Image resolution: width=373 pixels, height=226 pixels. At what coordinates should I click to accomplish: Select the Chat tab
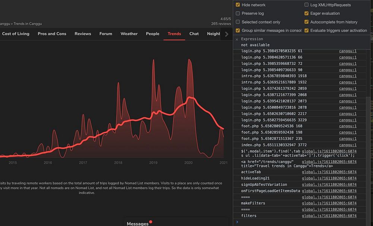pyautogui.click(x=194, y=34)
